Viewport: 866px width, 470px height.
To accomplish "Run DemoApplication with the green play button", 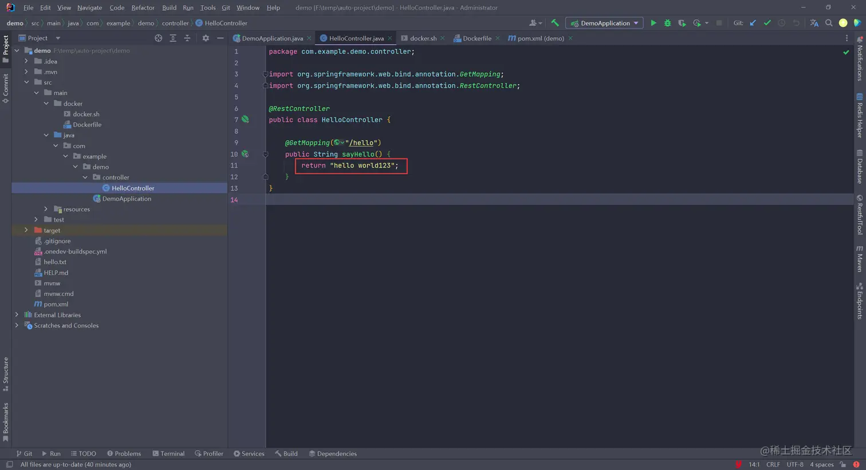I will tap(653, 23).
